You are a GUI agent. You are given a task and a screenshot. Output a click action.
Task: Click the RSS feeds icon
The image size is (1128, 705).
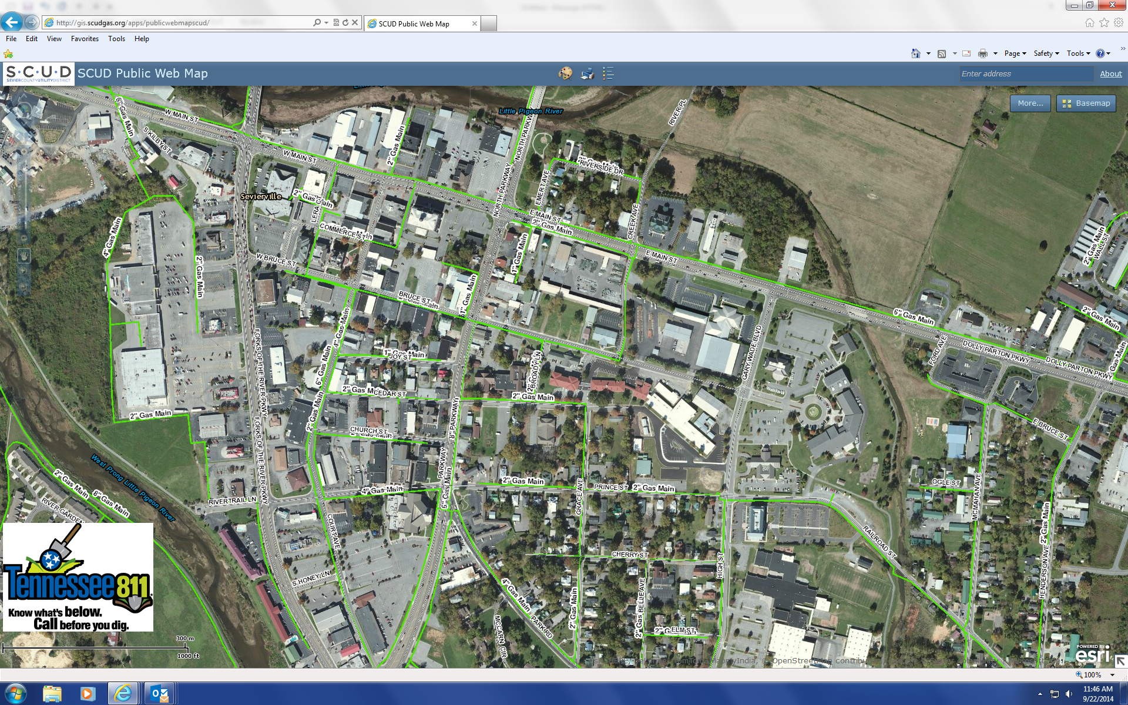click(942, 53)
